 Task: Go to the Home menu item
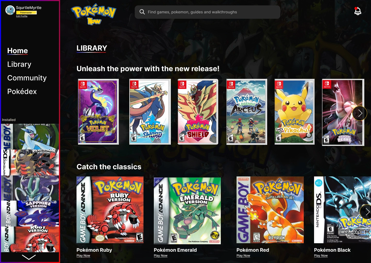click(x=18, y=51)
